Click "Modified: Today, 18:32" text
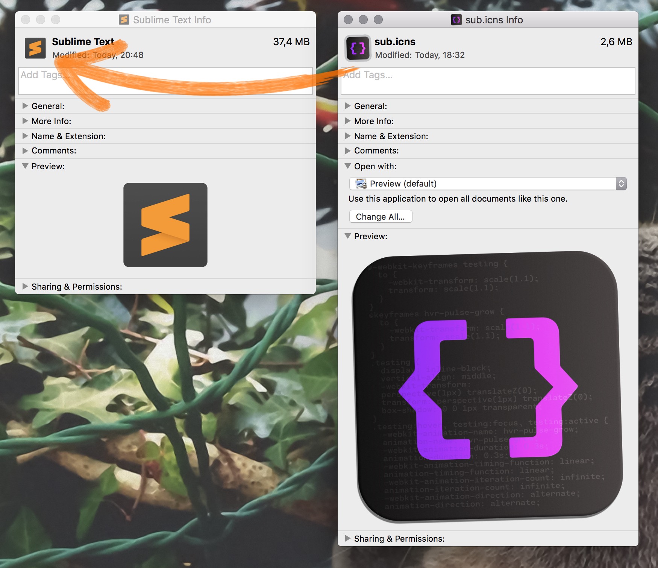The image size is (658, 568). [x=420, y=55]
